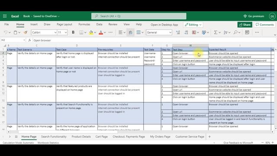Click the Undo icon
The height and width of the screenshot is (156, 277).
tap(6, 32)
